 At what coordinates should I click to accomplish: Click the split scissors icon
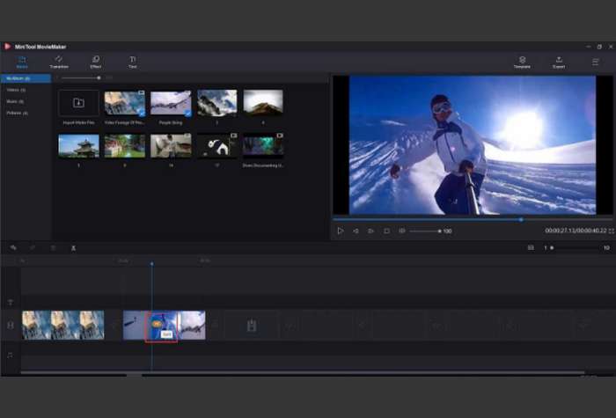coord(73,248)
